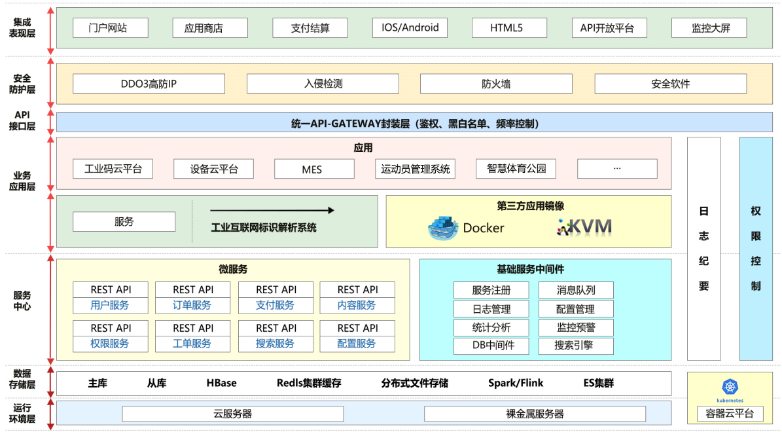Image resolution: width=782 pixels, height=432 pixels.
Task: Select the DDO3高防IP box
Action: coord(149,84)
